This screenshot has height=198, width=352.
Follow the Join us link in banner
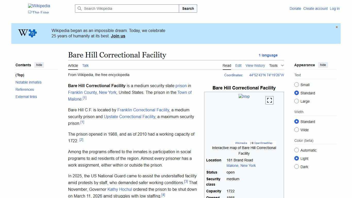[118, 36]
